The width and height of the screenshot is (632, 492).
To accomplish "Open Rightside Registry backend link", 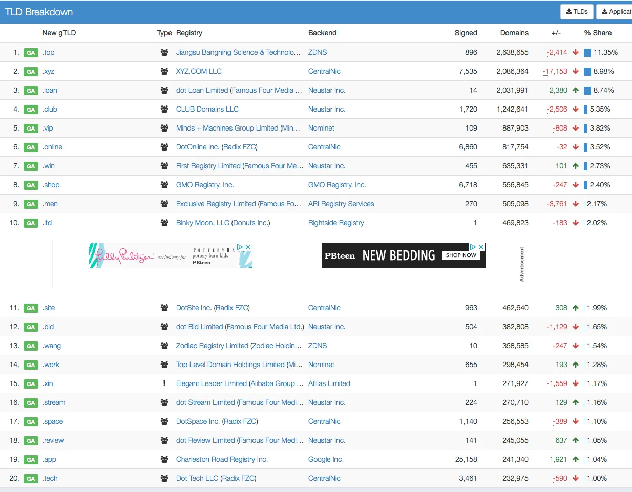I will 336,223.
